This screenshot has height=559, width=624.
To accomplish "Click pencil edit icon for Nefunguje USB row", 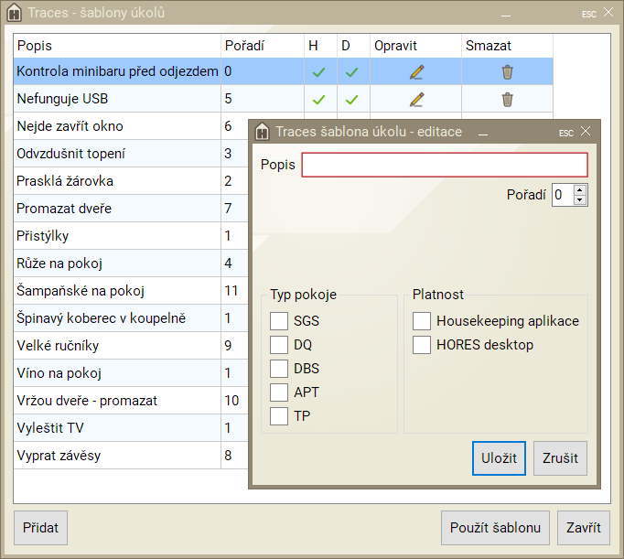I will click(x=416, y=99).
